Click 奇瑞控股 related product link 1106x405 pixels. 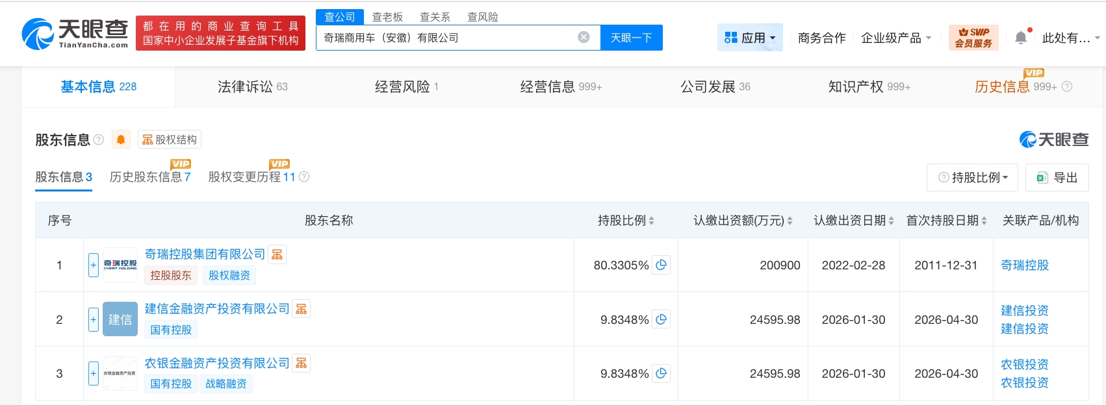pyautogui.click(x=1025, y=265)
